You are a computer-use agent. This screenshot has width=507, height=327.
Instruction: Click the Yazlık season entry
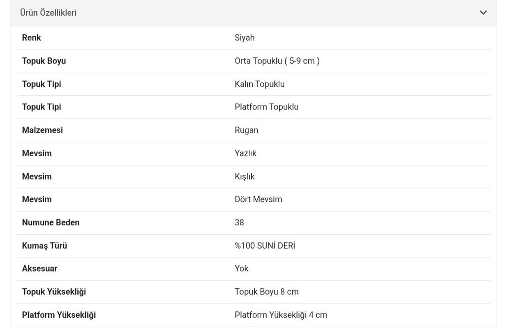click(x=245, y=153)
